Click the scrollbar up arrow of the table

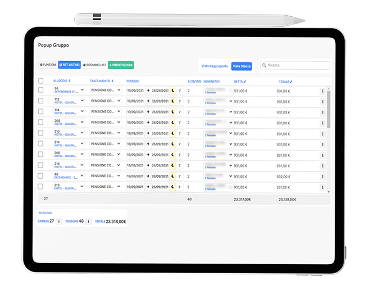328,89
